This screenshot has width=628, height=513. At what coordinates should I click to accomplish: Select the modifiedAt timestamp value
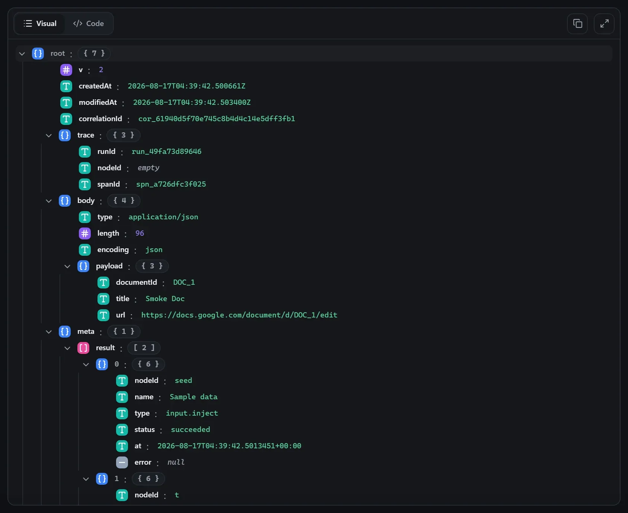coord(192,103)
